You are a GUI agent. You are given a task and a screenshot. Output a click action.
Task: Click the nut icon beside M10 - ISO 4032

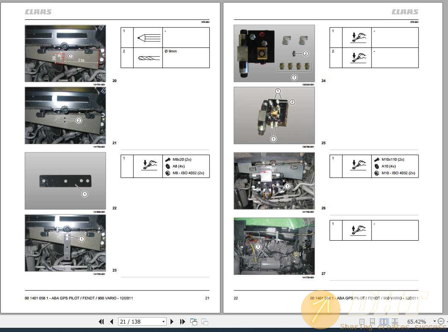pos(377,173)
